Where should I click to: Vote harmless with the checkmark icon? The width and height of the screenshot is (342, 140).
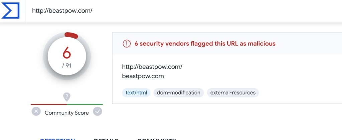98,111
